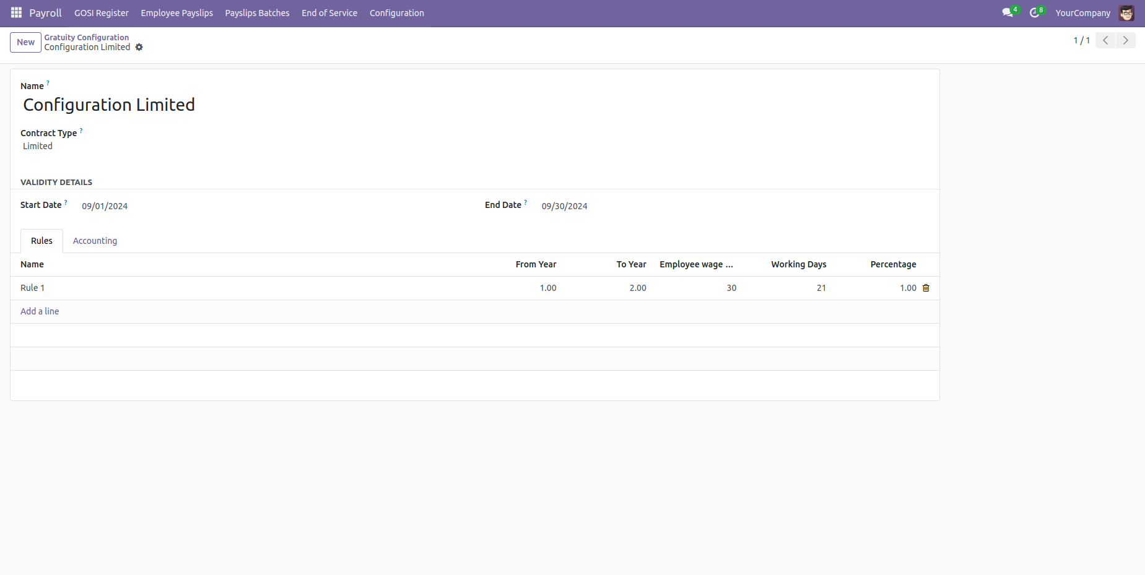Go to next record arrow

1125,40
